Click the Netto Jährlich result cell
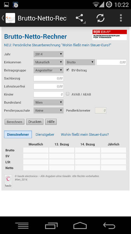The height and width of the screenshot is (234, 131). coord(114,168)
